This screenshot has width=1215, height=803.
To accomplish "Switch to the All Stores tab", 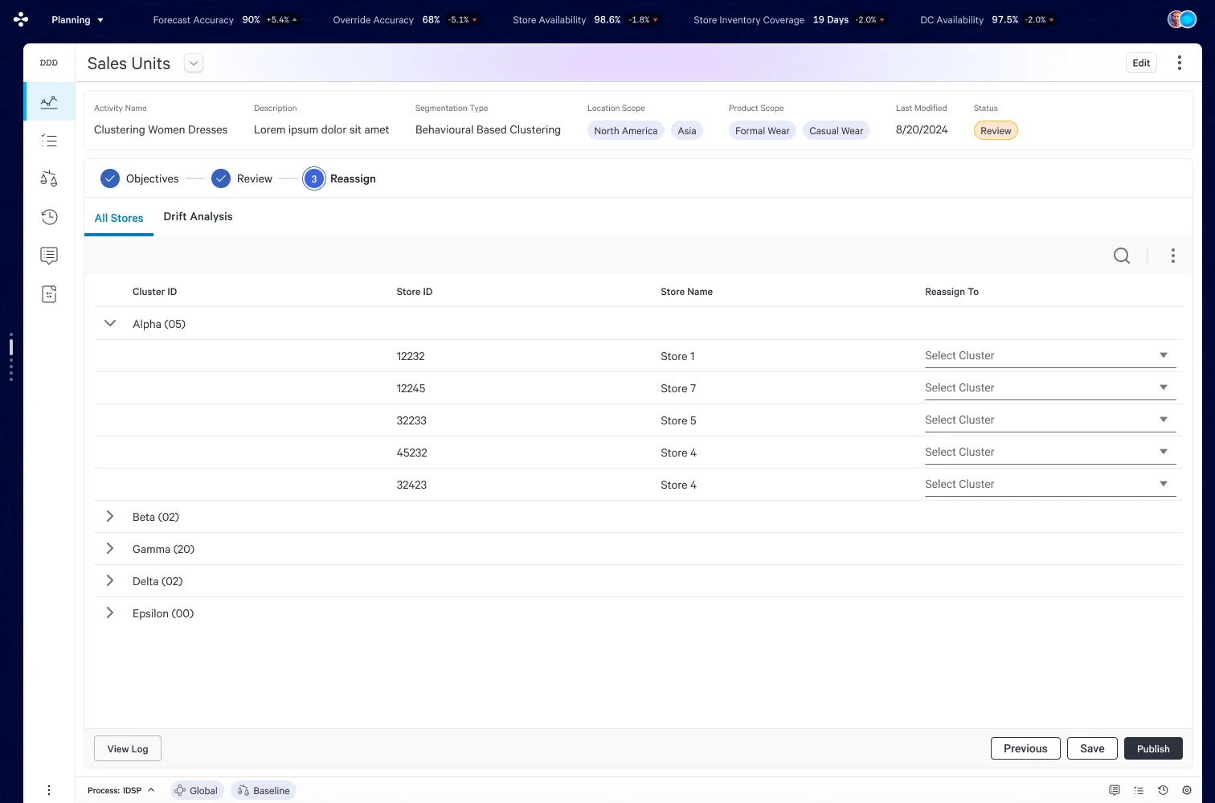I will (x=119, y=218).
